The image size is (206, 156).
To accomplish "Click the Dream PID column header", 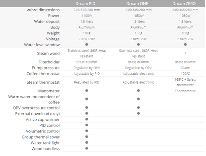I will [x=86, y=4].
